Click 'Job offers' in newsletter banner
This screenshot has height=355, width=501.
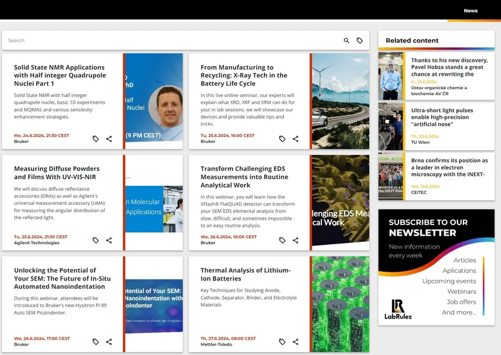pyautogui.click(x=462, y=302)
